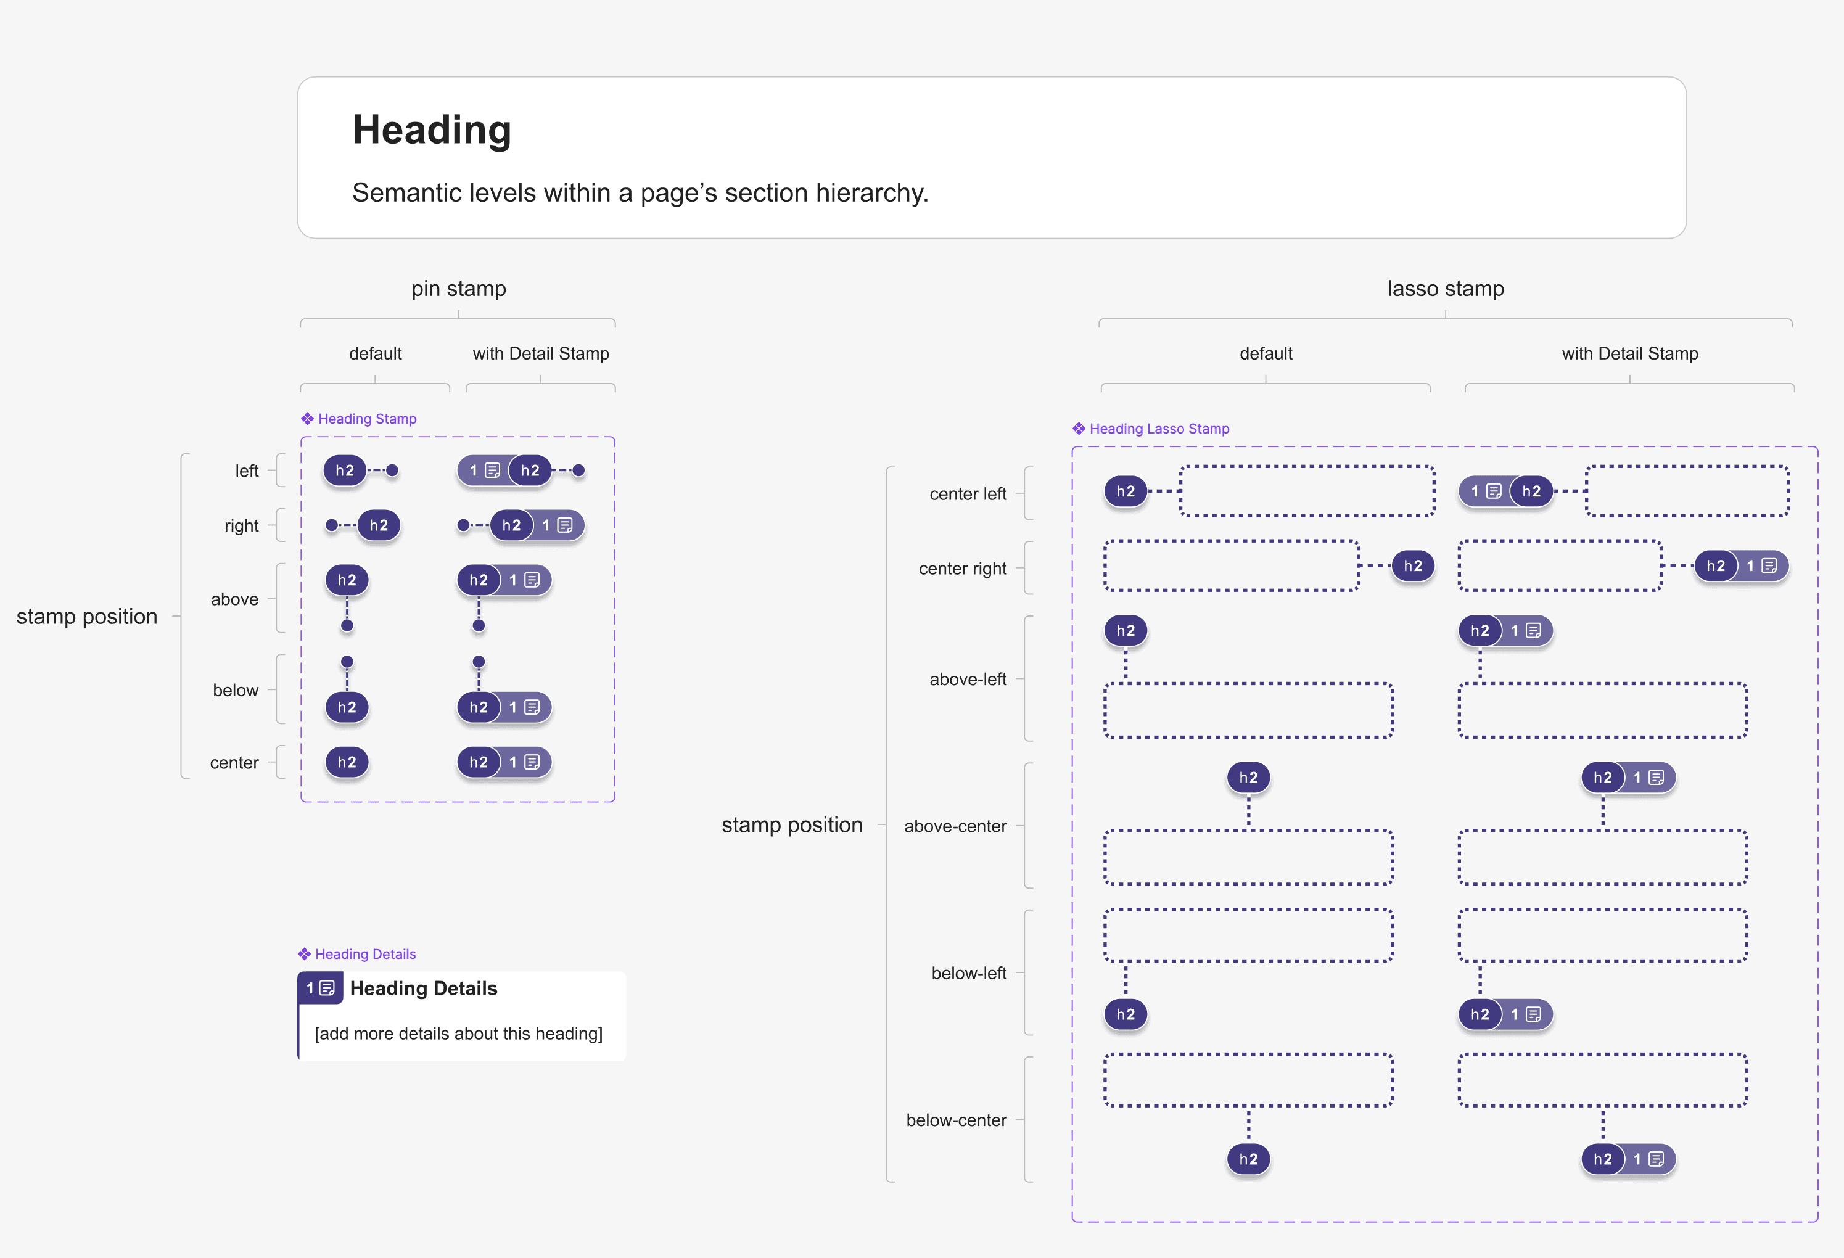Screen dimensions: 1844x1258
Task: Click the Heading Stamp component label
Action: click(359, 419)
